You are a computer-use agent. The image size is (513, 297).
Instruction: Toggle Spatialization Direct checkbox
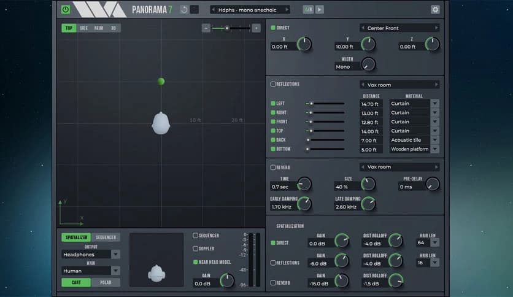pyautogui.click(x=273, y=243)
